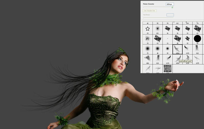Choose the tiny dot brush 11

pos(168,39)
